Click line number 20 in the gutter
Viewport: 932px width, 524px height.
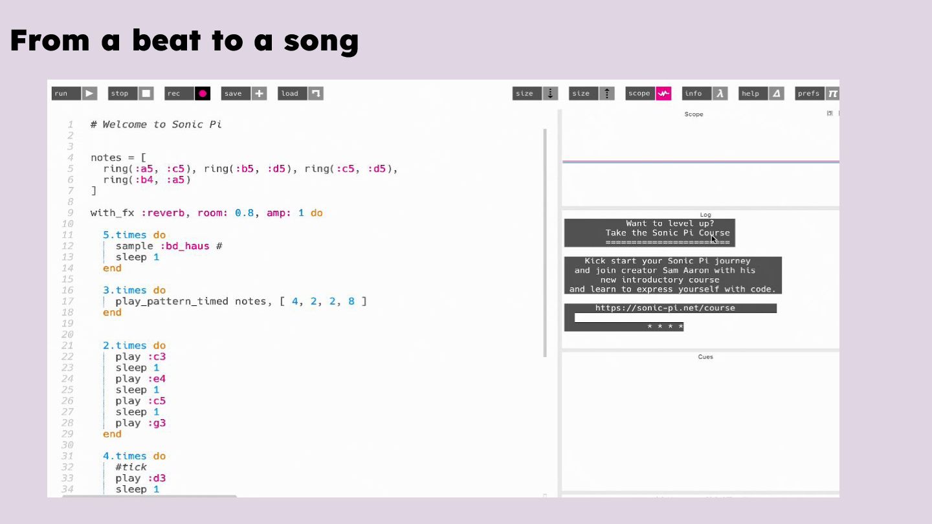pyautogui.click(x=67, y=334)
